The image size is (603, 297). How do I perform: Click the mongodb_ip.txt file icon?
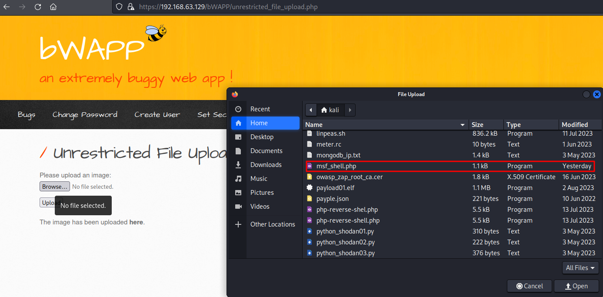point(310,155)
